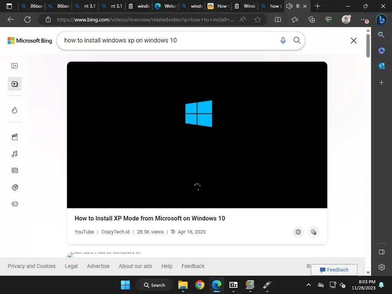Switch to the How t tab

(219, 6)
